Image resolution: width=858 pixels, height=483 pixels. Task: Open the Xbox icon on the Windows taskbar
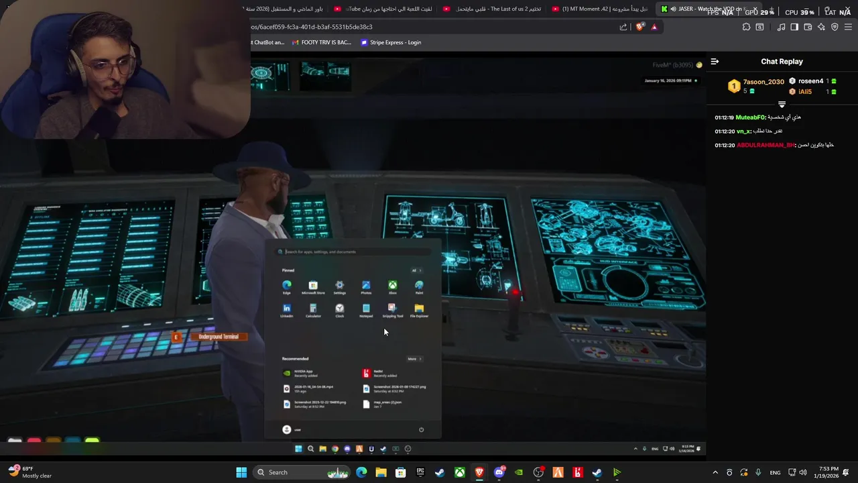[460, 472]
